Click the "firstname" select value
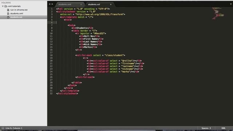The width and height of the screenshot is (233, 131). point(128,63)
